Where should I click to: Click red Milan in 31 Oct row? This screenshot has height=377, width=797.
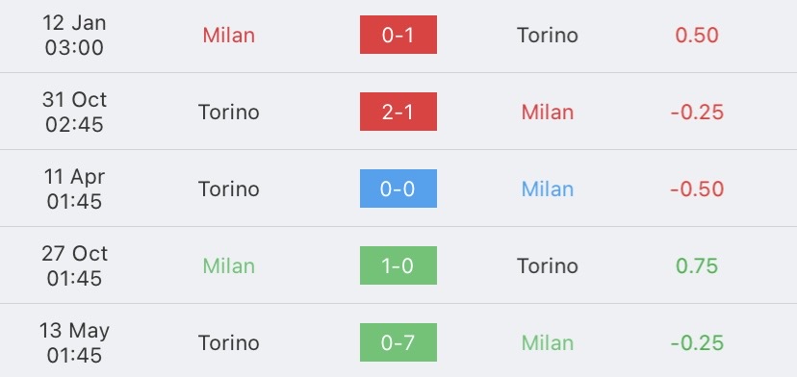[x=548, y=112]
